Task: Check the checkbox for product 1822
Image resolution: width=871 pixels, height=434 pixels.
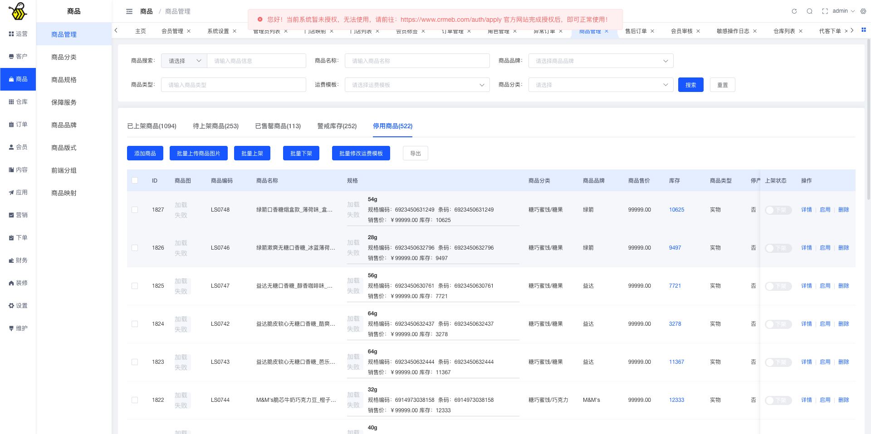Action: point(135,400)
